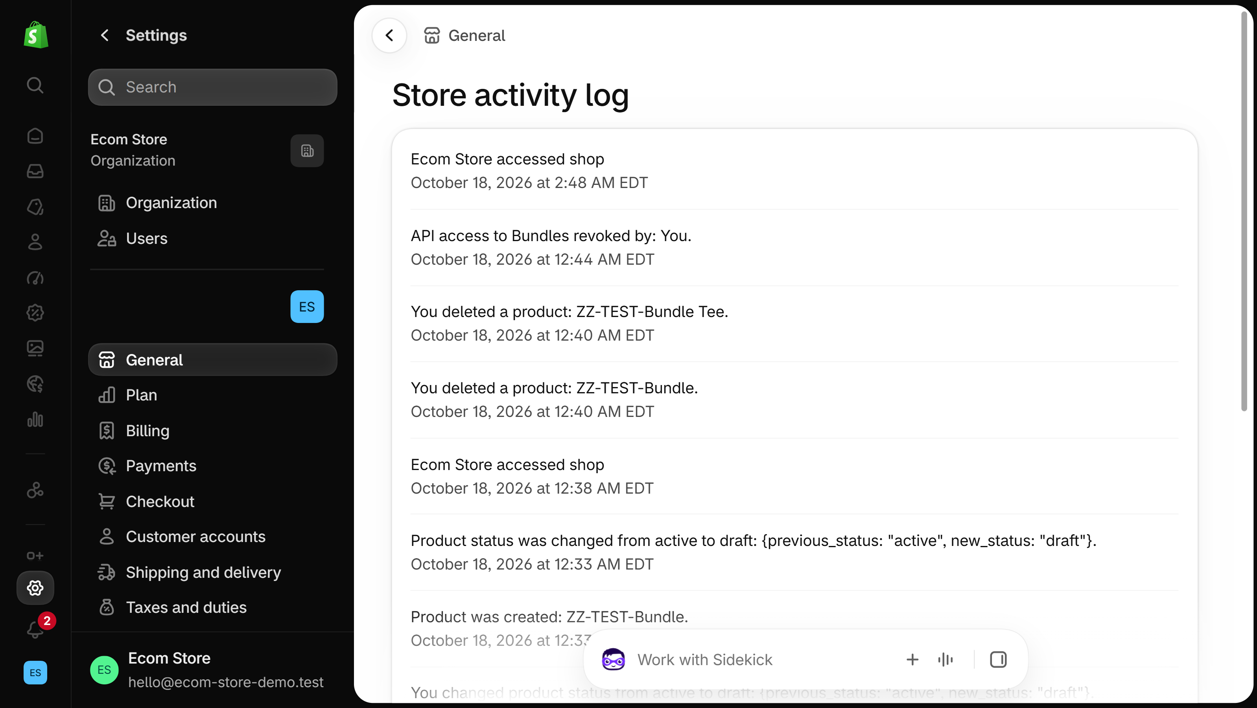The height and width of the screenshot is (708, 1257).
Task: Click the voice waveform icon in Sidekick bar
Action: tap(945, 660)
